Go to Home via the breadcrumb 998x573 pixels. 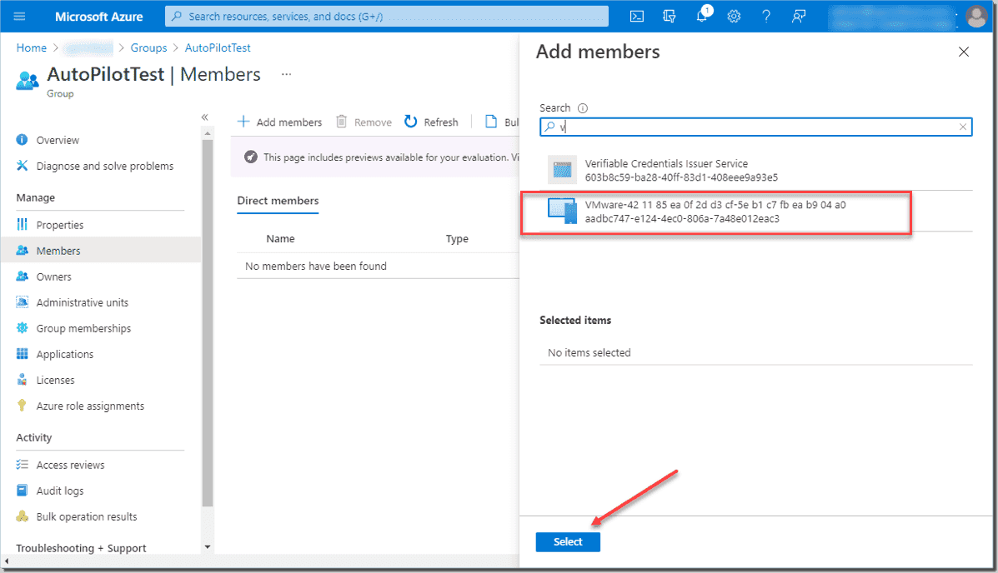pos(31,47)
